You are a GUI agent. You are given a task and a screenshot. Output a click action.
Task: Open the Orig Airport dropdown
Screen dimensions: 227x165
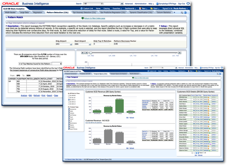(x=71, y=44)
